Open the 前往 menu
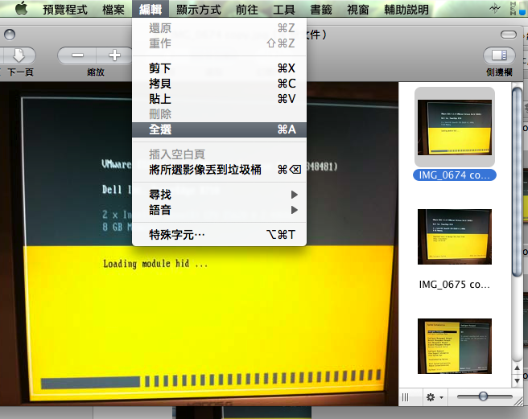 [247, 10]
